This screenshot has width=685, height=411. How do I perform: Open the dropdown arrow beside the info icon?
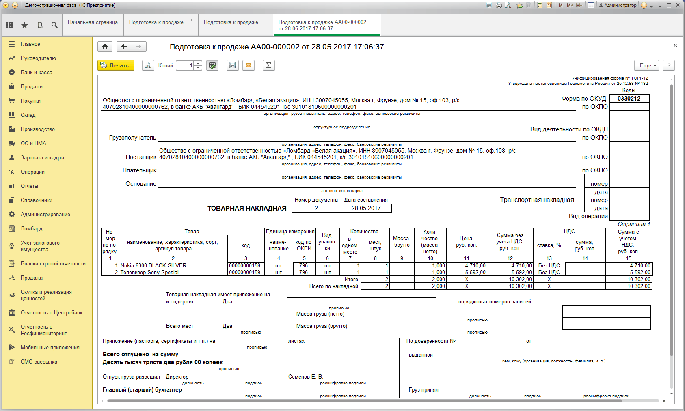click(x=651, y=6)
